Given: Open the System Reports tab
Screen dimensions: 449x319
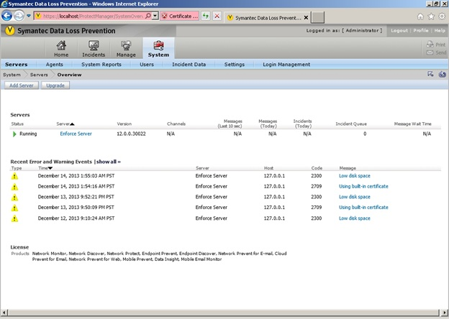Looking at the screenshot, I should click(101, 65).
